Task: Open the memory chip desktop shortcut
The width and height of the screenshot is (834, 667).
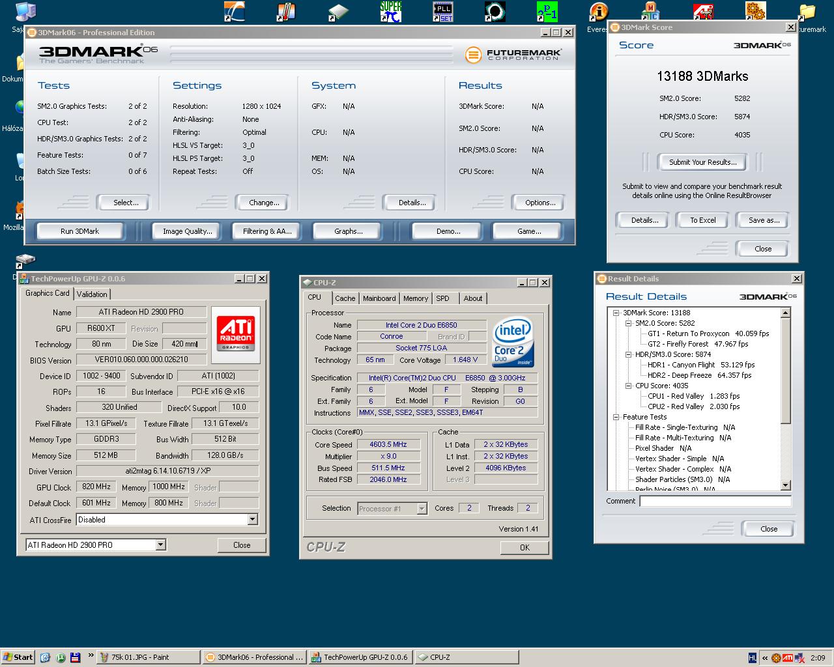Action: pos(338,12)
